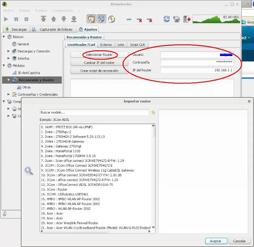Toggle automatic reconnect icon in toolbar
The image size is (254, 247).
pos(101,19)
